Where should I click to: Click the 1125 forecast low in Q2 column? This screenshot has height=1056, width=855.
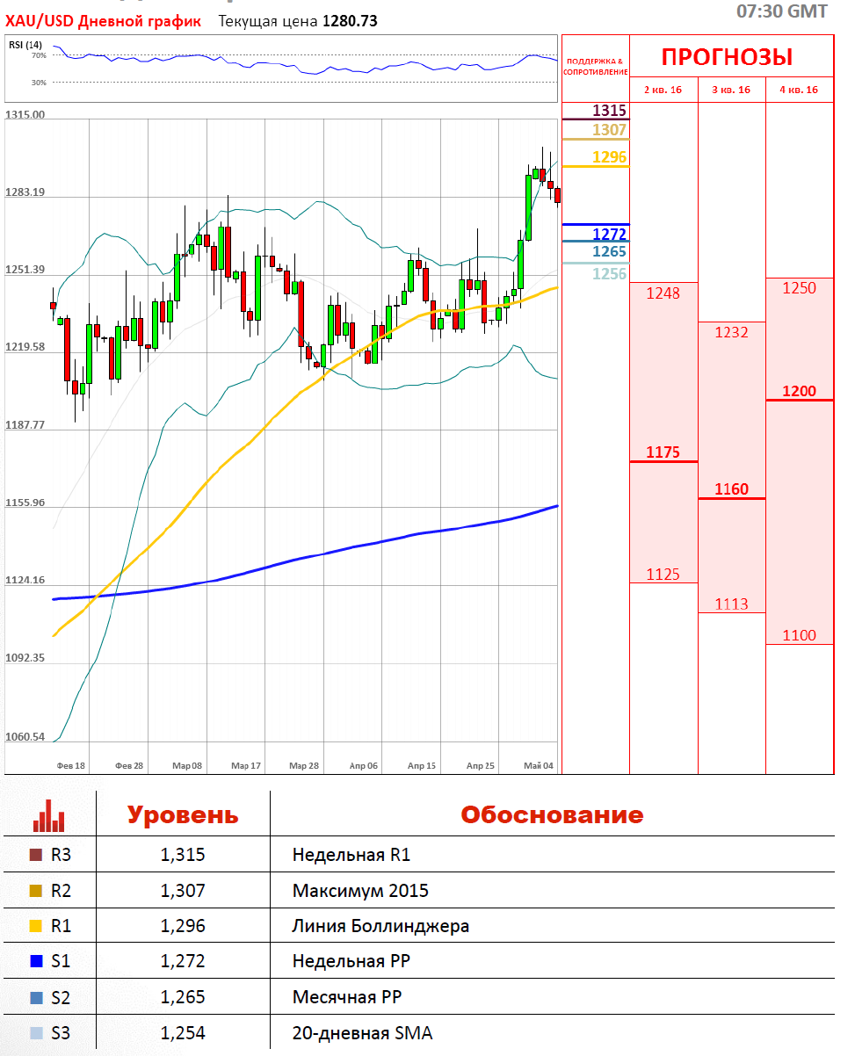point(663,575)
